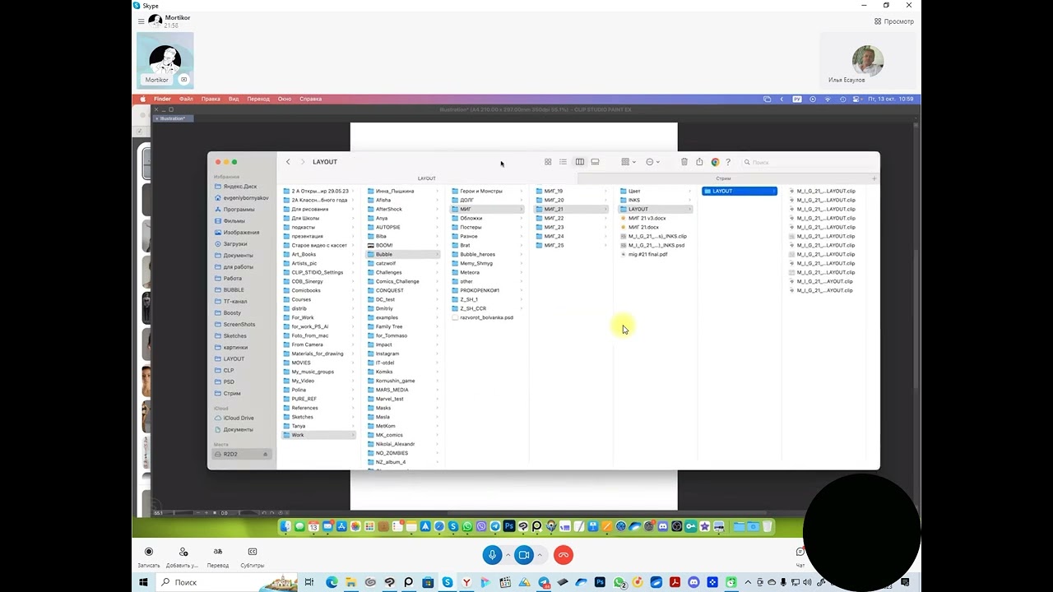This screenshot has height=592, width=1053.
Task: Open Photoshop in the macOS dock
Action: [x=508, y=526]
